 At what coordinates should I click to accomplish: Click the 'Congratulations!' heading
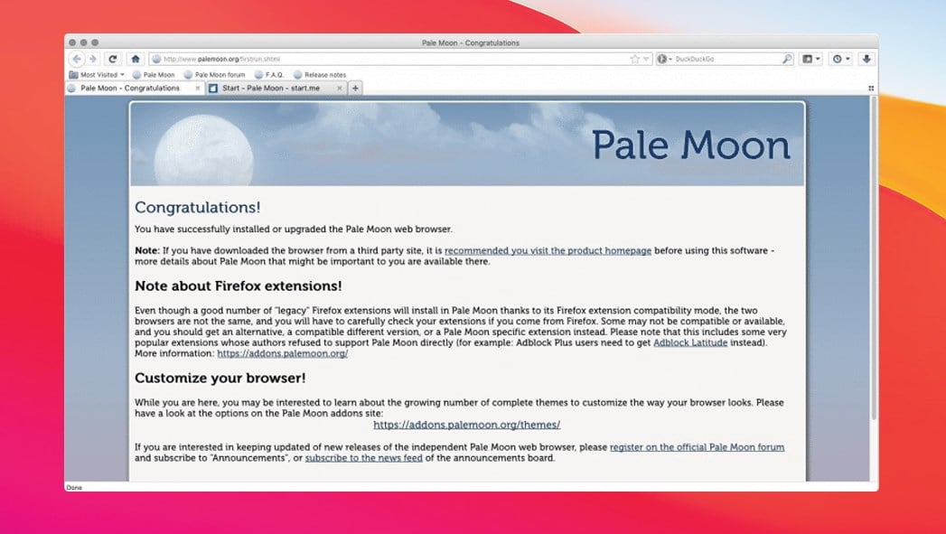[197, 208]
